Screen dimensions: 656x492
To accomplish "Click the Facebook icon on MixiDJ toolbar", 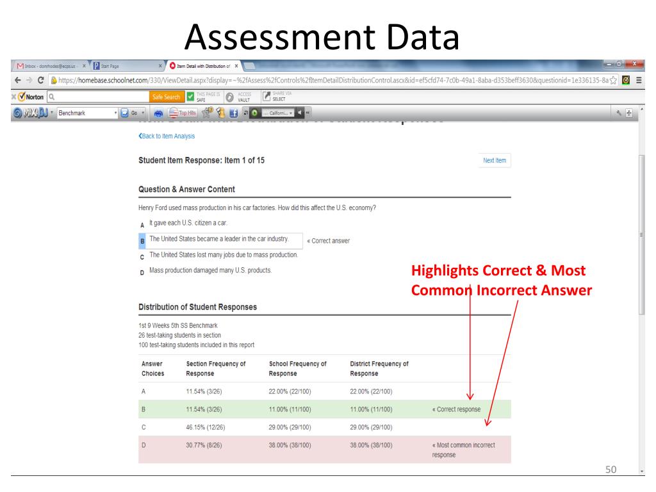I will (x=233, y=113).
